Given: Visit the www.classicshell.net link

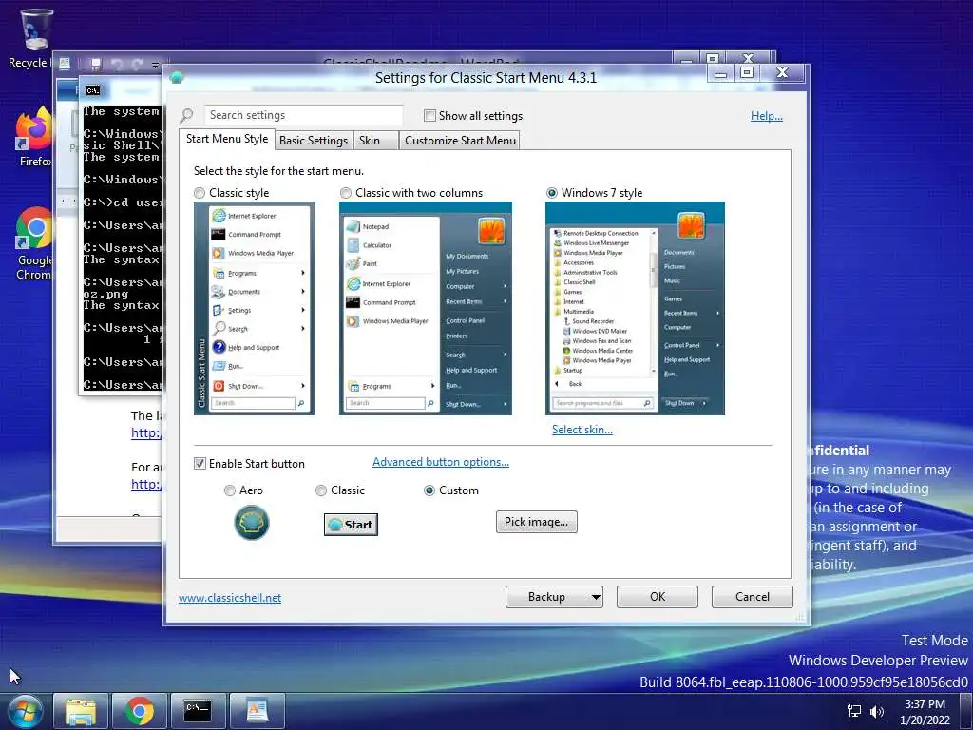Looking at the screenshot, I should tap(230, 598).
